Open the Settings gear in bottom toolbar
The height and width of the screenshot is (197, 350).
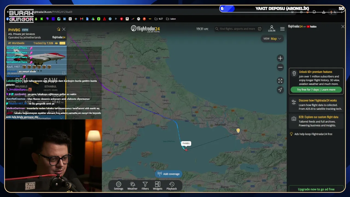(x=118, y=186)
